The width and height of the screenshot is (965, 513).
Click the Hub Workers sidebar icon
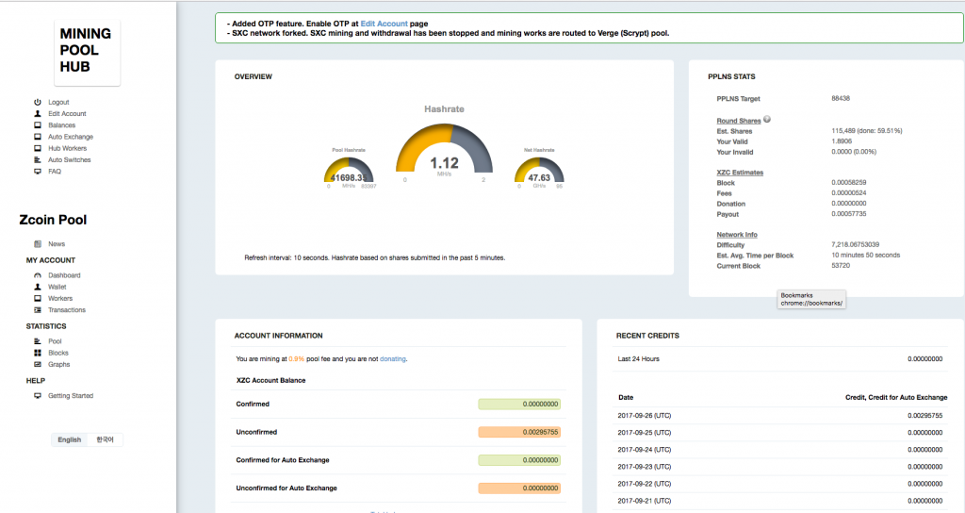pos(38,148)
